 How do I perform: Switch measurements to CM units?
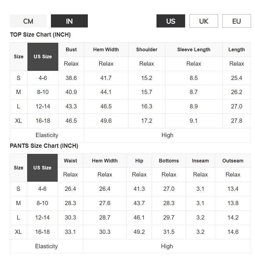click(28, 21)
